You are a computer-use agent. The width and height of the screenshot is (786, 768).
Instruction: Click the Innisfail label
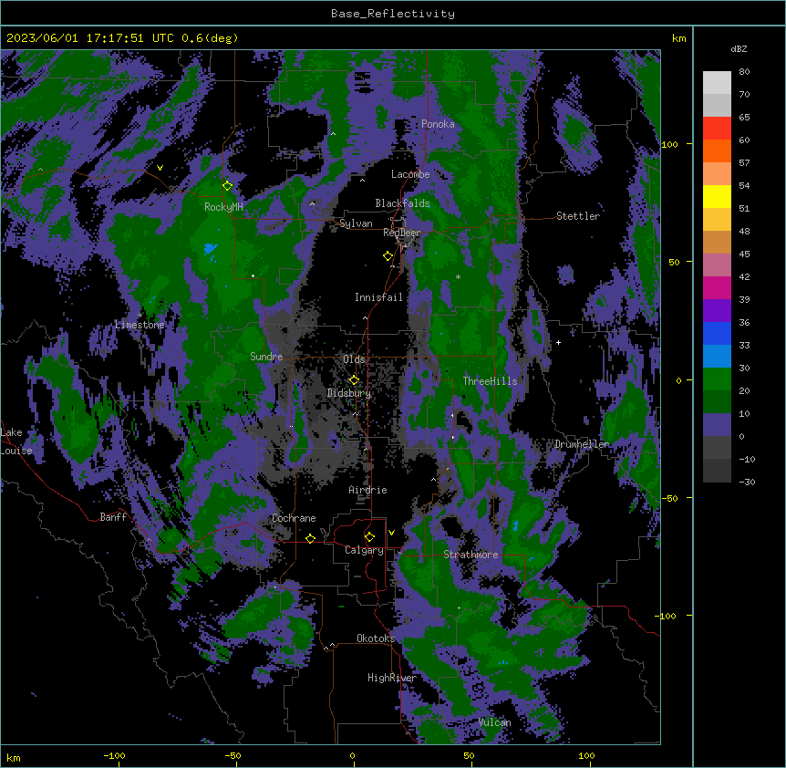(378, 297)
